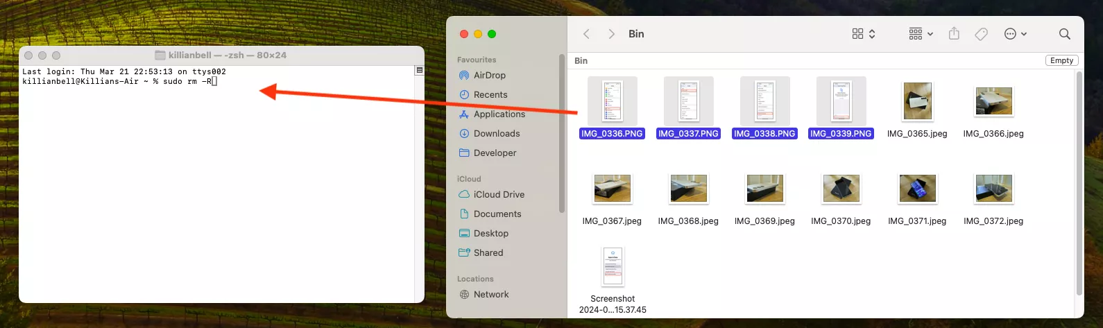
Task: Click the Finder forward arrow
Action: [611, 34]
